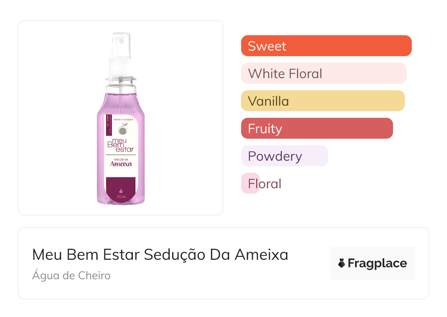Select the White Floral accord bar

(x=323, y=73)
